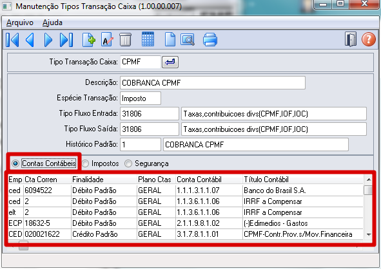The image size is (381, 269).
Task: Click Tipo Fluxo Entrada description field
Action: point(274,114)
